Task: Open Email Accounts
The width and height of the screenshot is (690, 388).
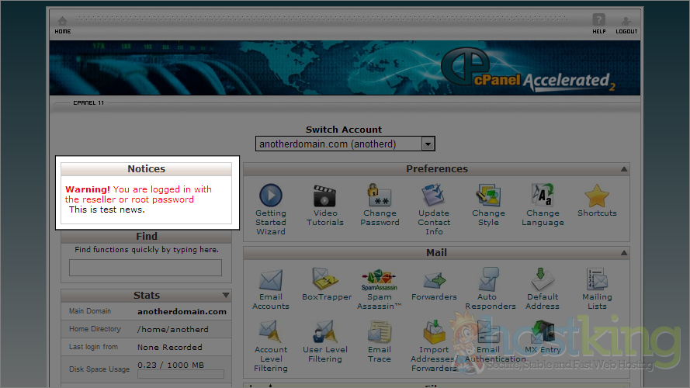Action: [x=270, y=280]
